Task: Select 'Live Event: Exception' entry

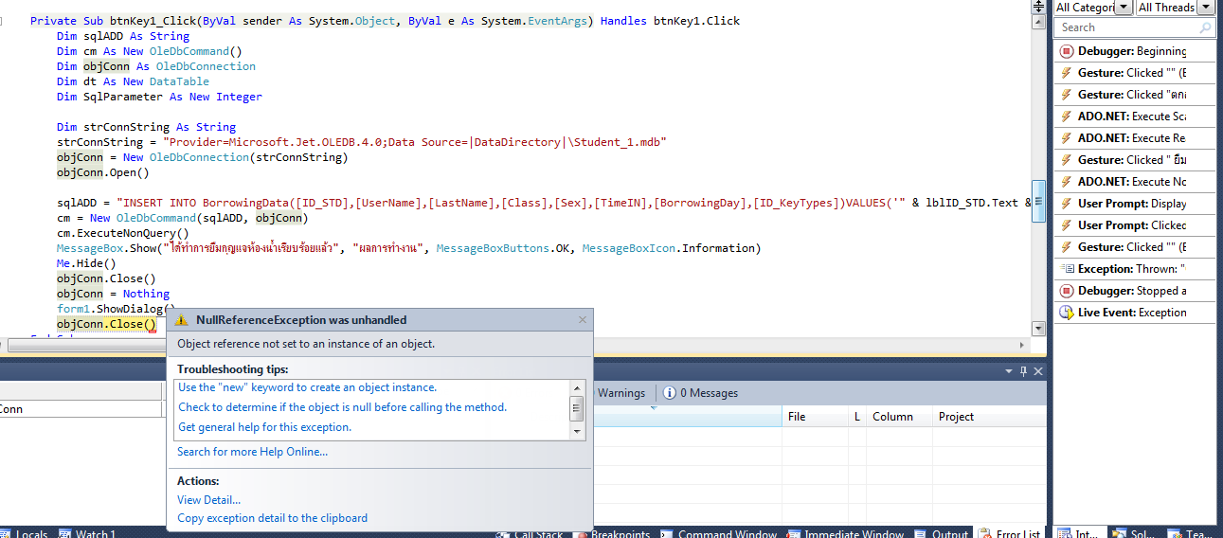Action: point(1135,313)
